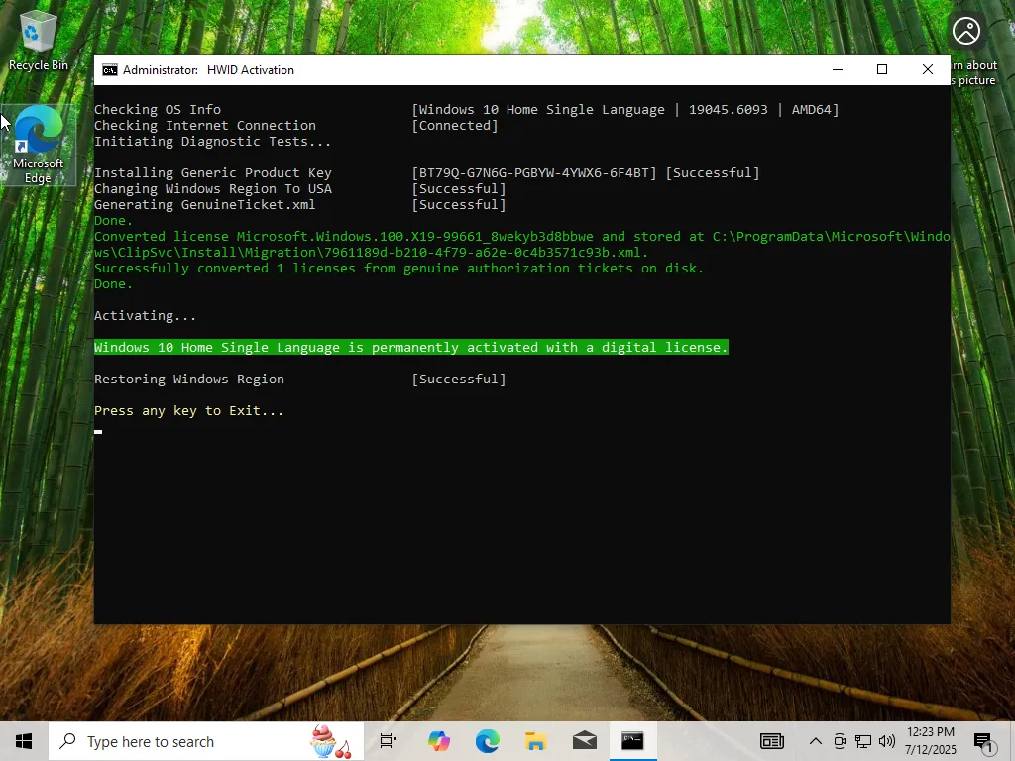
Task: Click the Meet Now tray icon
Action: 840,741
